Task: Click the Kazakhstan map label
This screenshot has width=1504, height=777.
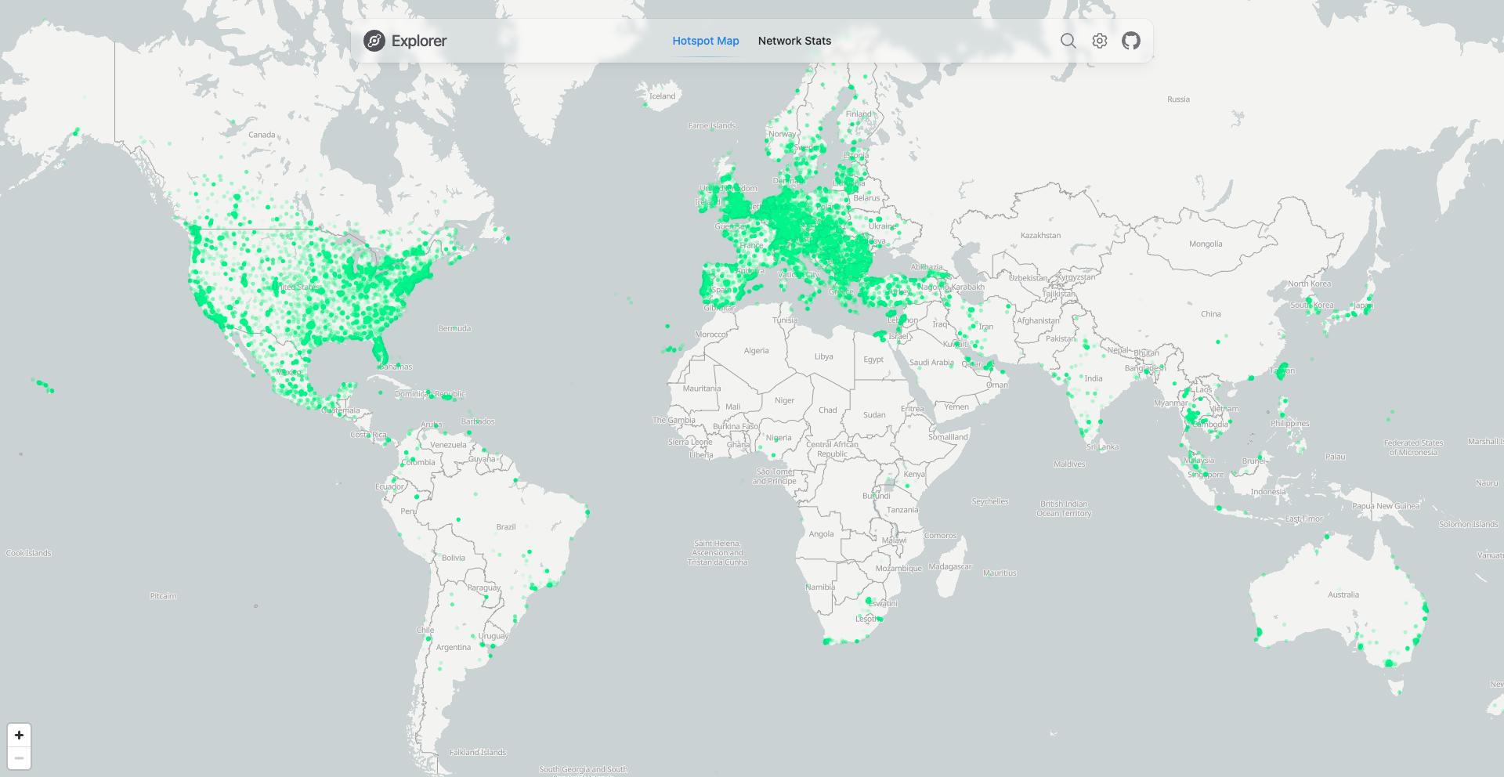Action: click(1040, 236)
